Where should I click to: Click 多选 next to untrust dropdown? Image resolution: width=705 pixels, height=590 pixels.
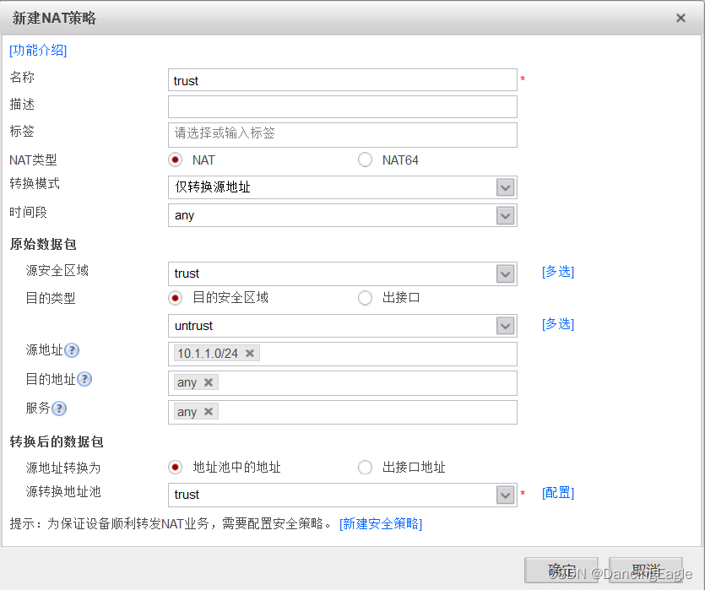[558, 323]
